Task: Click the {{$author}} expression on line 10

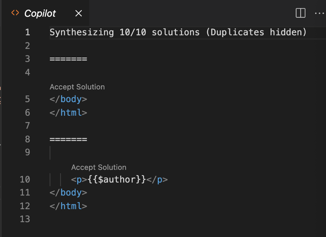Action: click(117, 179)
